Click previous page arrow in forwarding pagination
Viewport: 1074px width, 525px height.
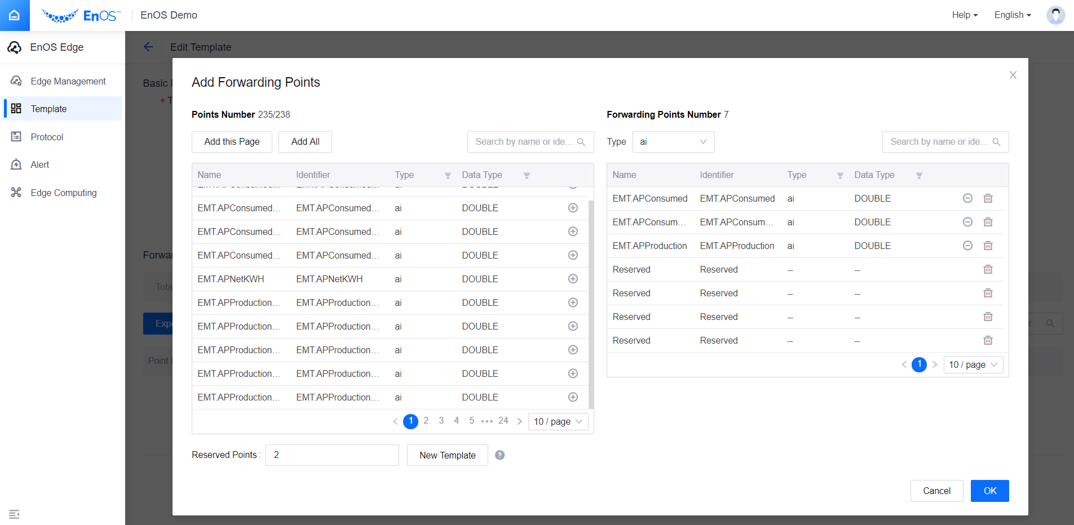[904, 364]
